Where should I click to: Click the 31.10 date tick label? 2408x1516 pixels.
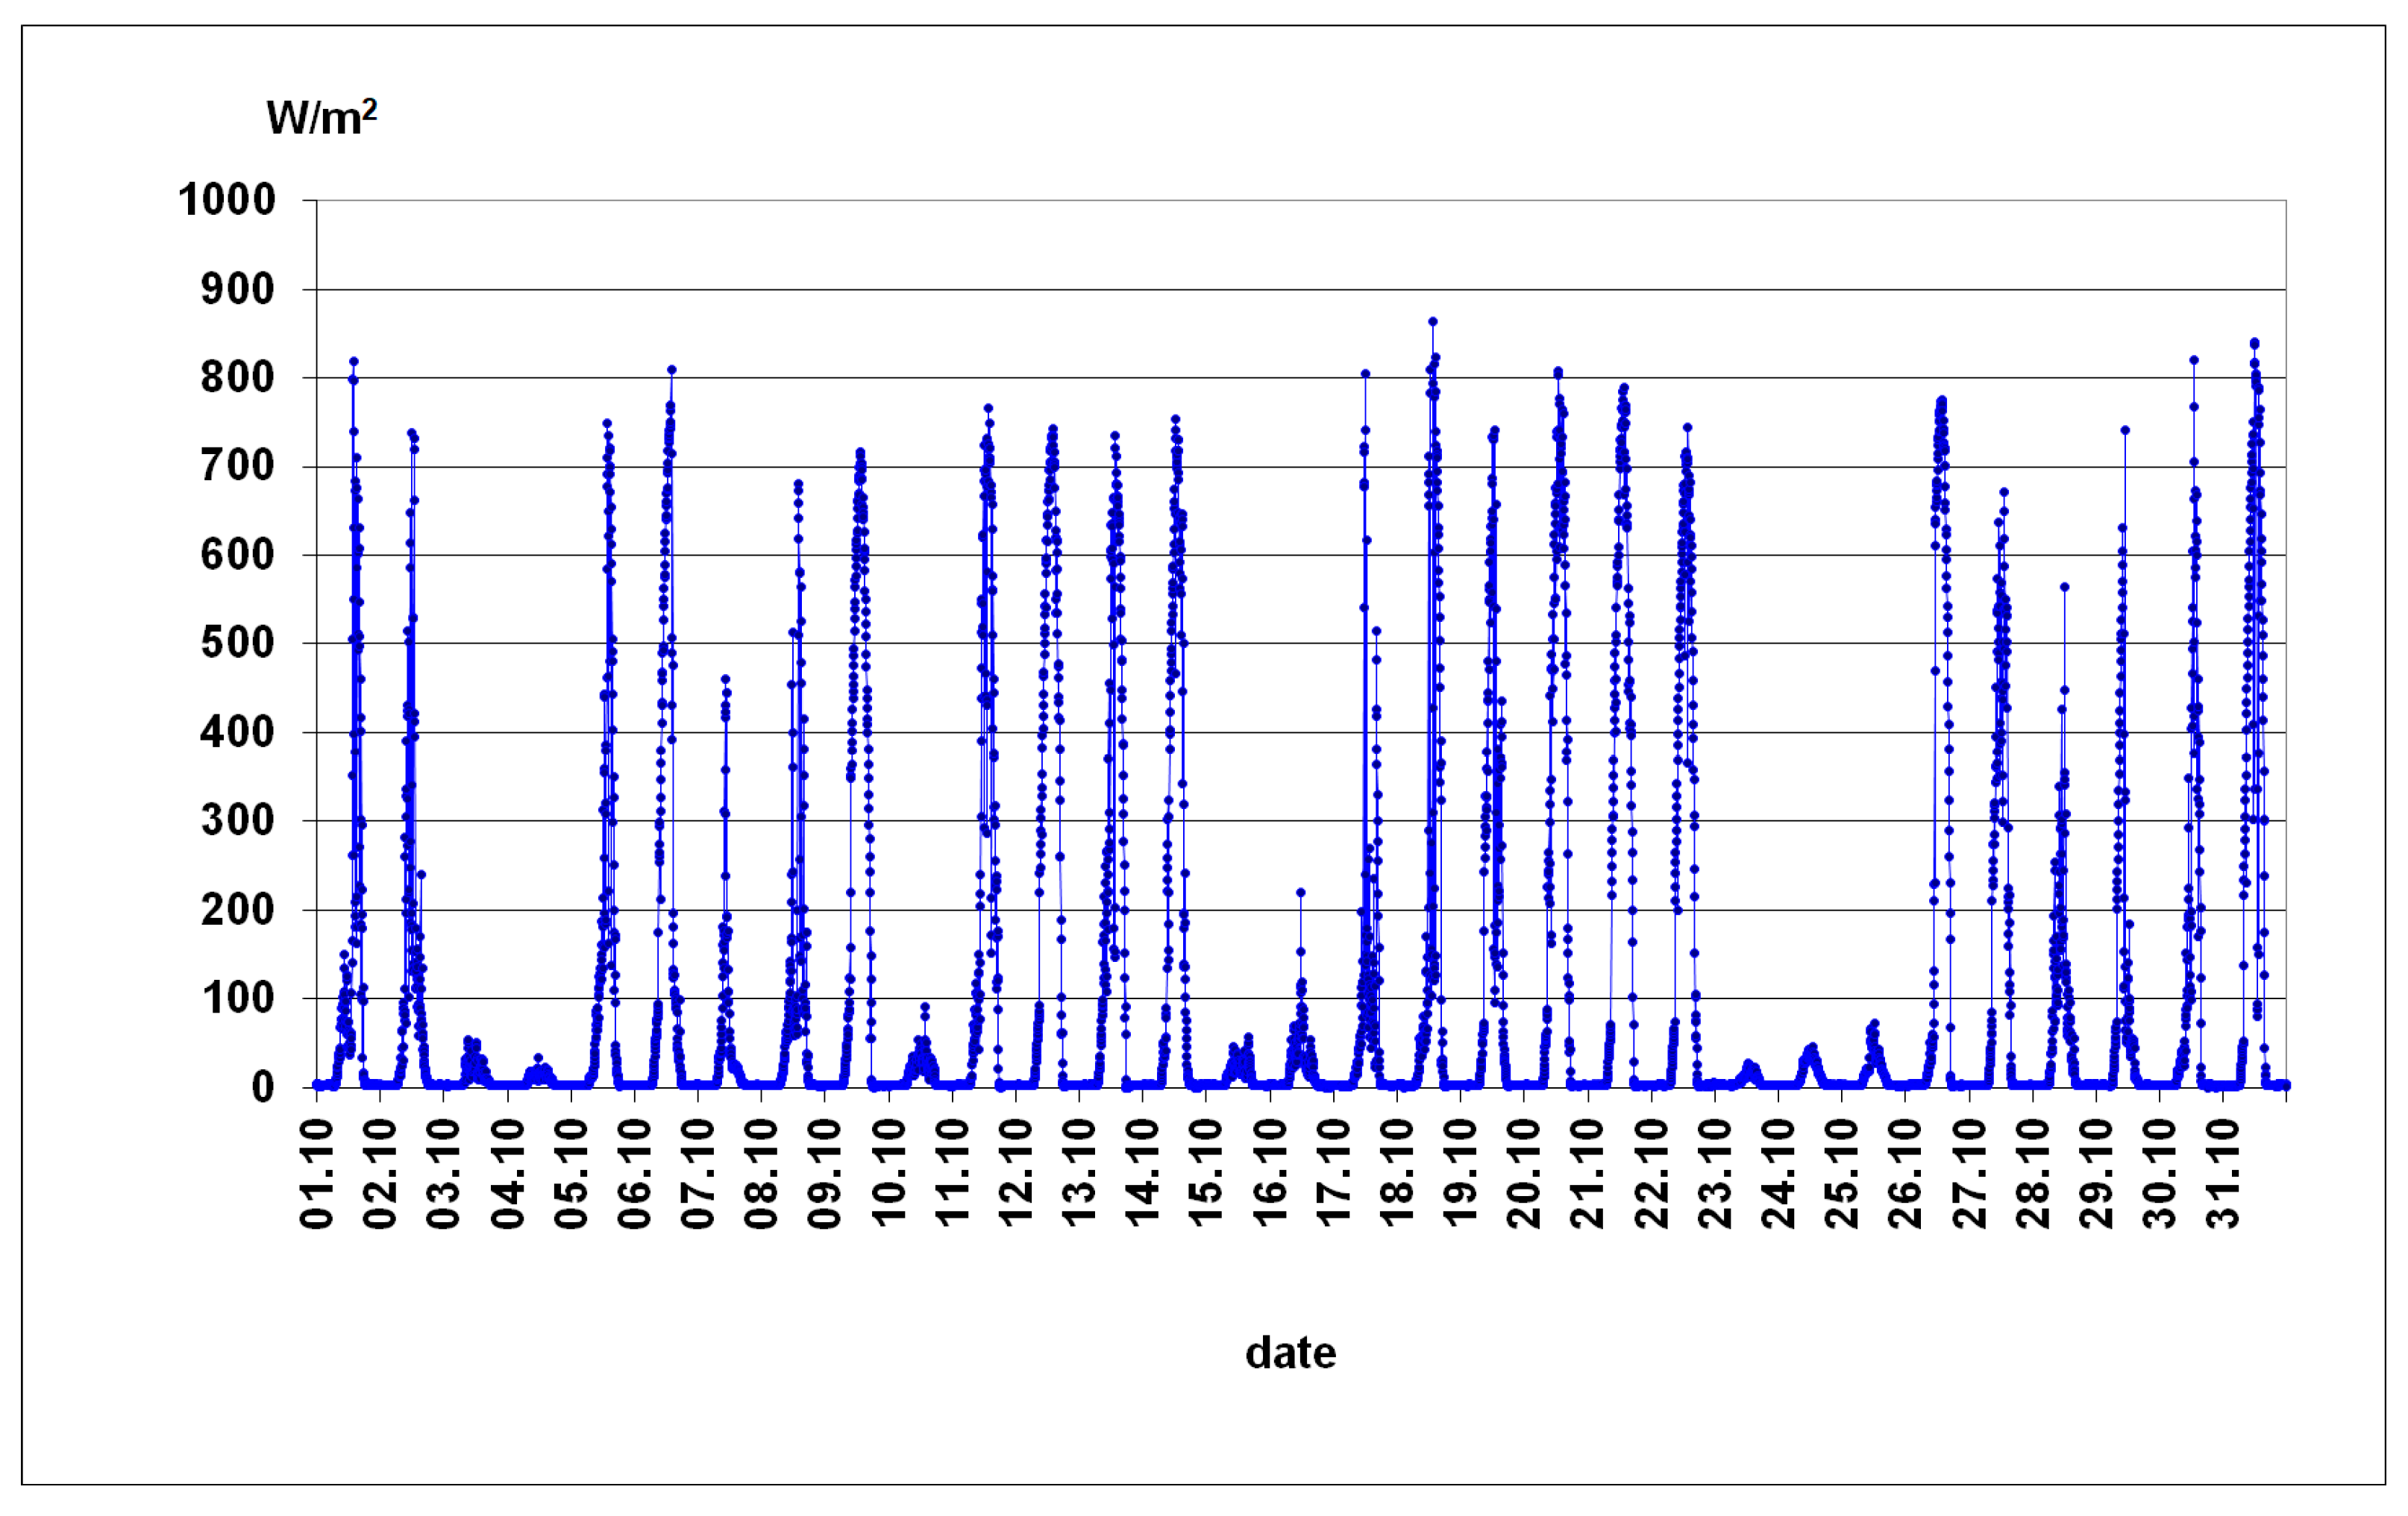[x=2222, y=1174]
